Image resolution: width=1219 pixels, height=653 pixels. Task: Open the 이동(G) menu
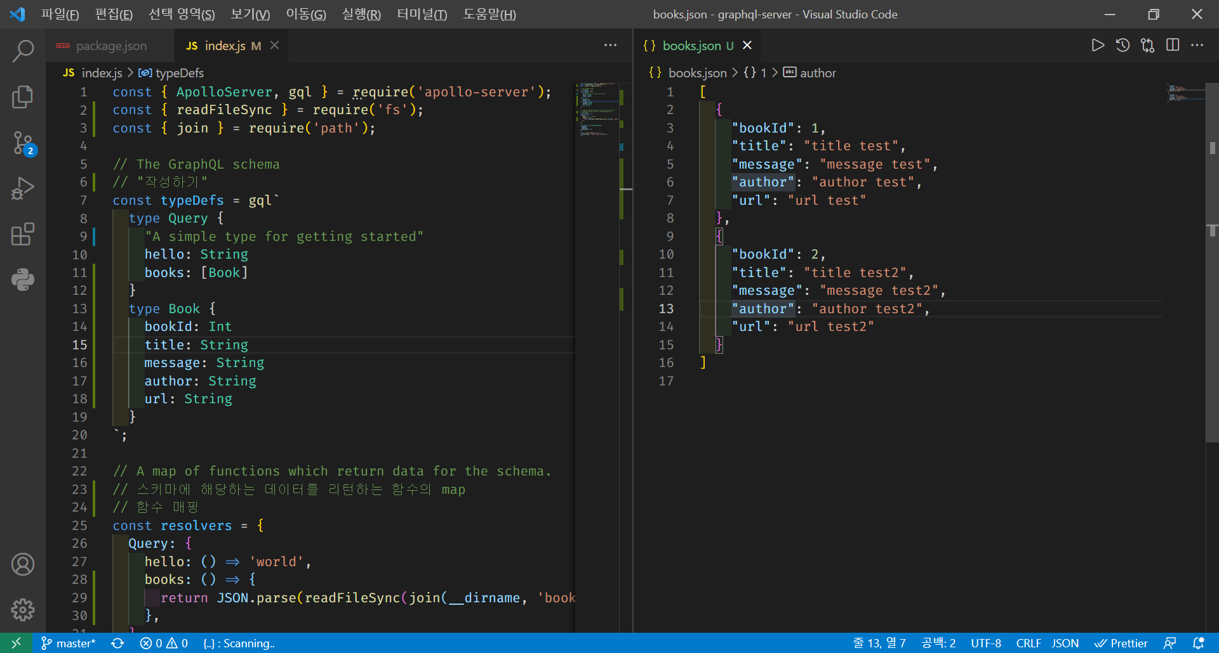305,14
